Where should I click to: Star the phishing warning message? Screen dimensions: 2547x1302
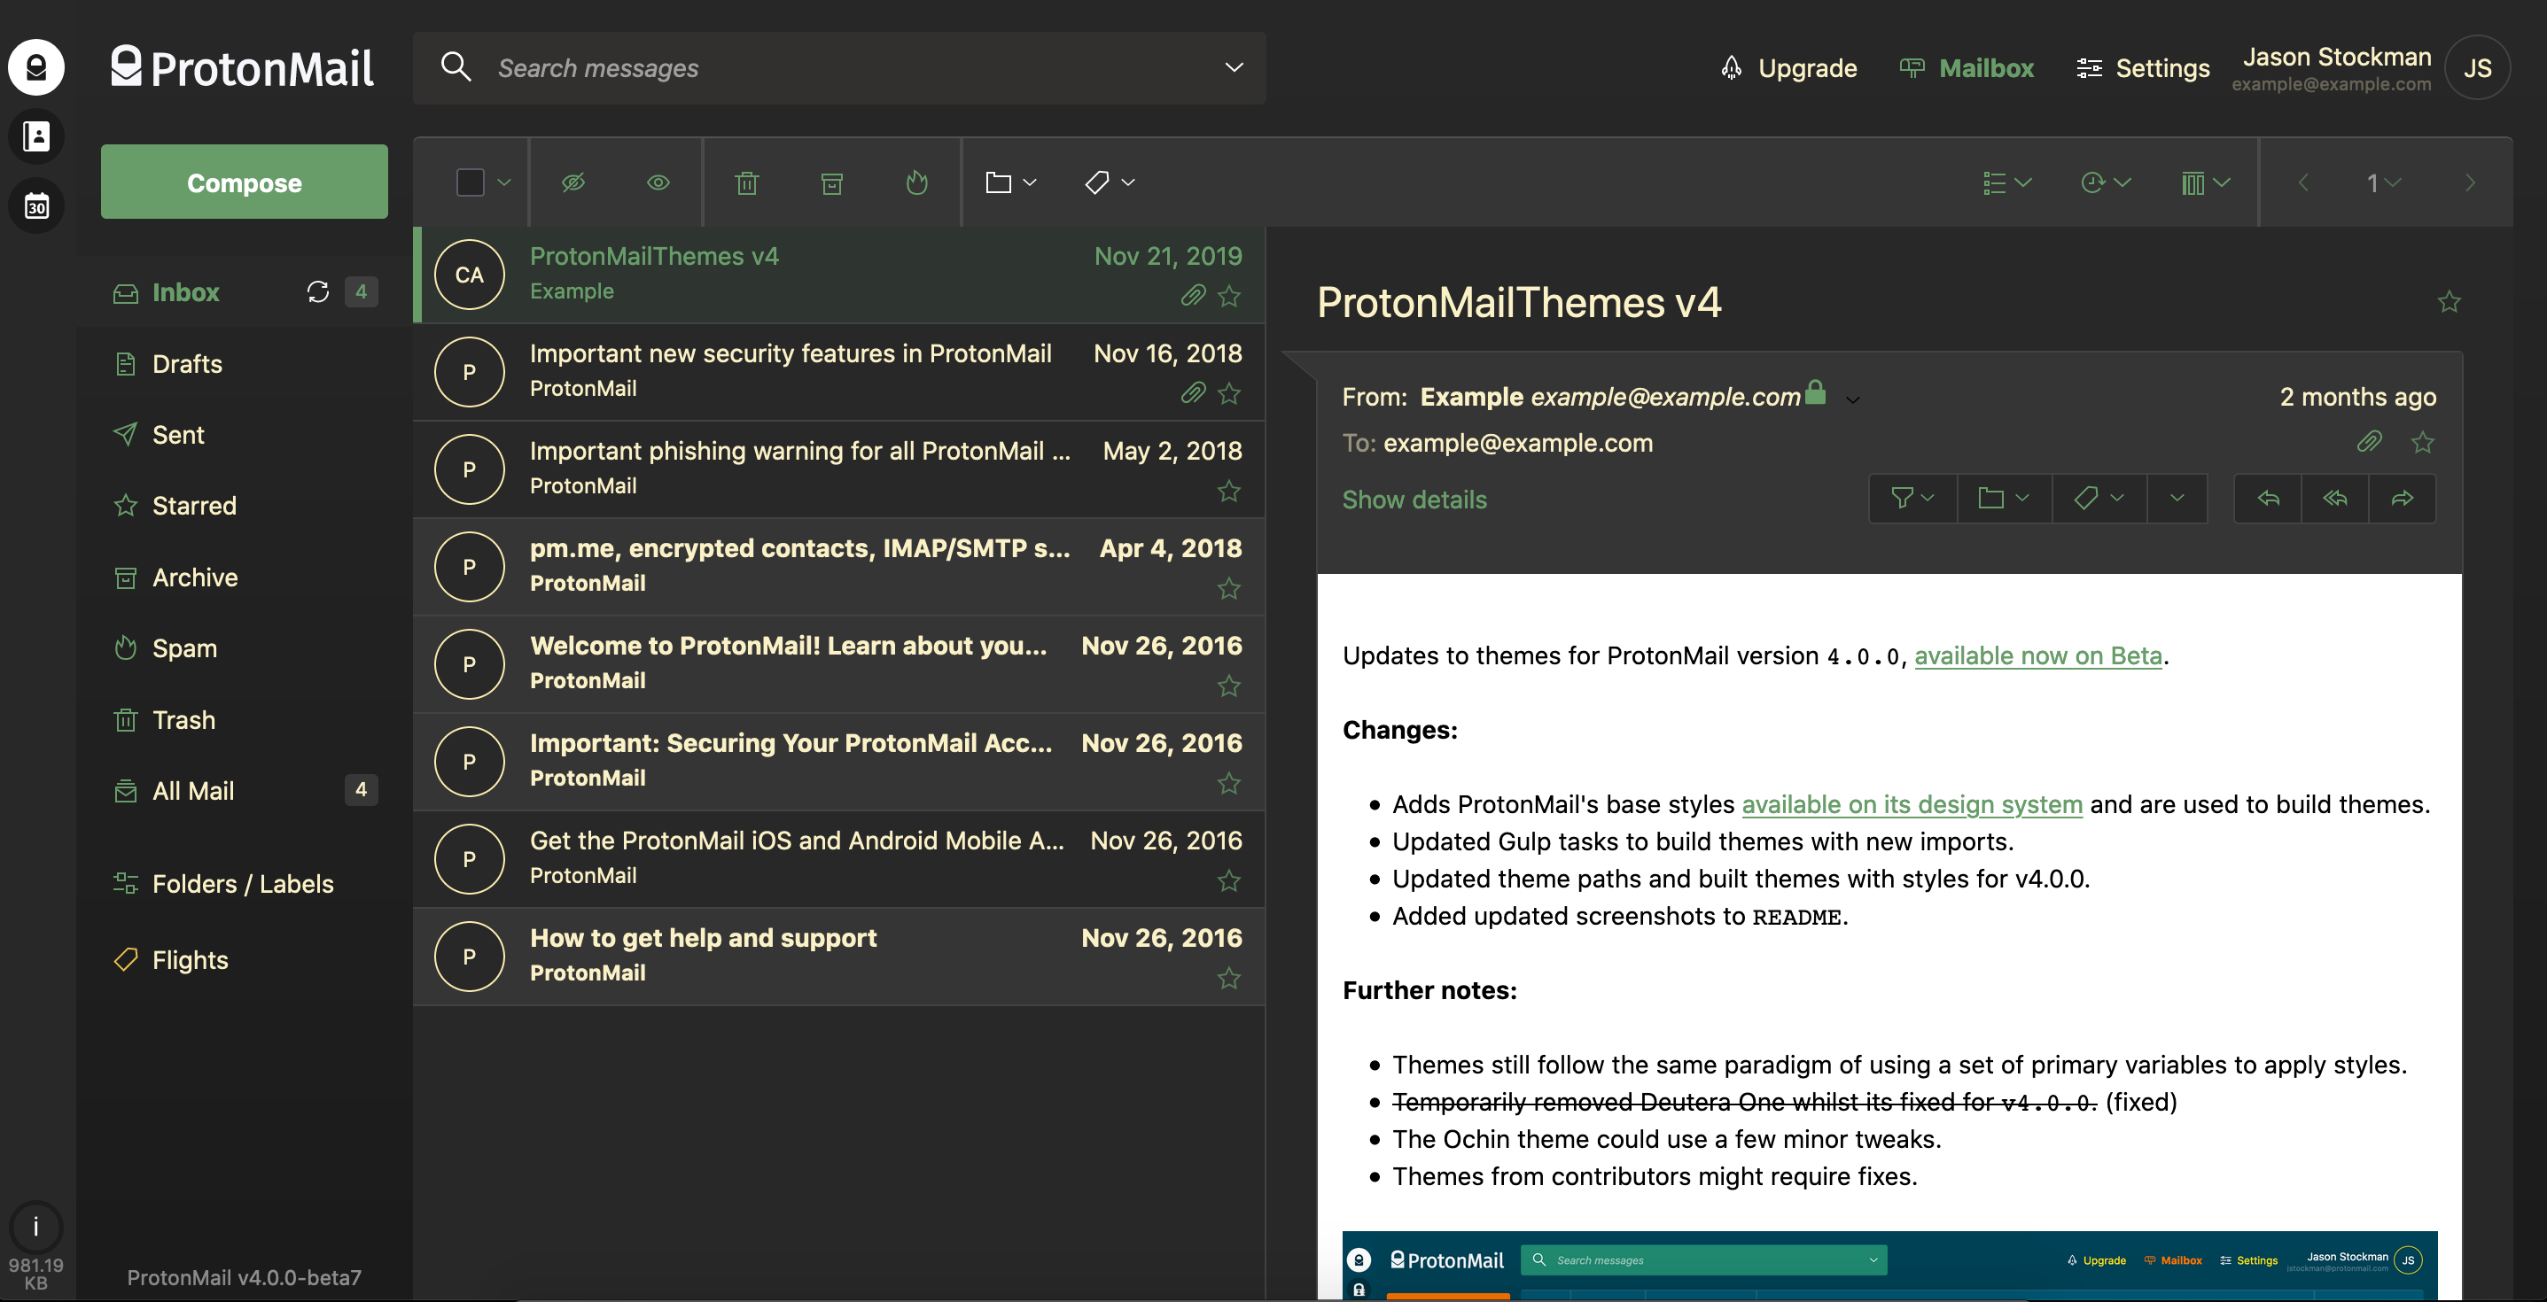(x=1229, y=491)
